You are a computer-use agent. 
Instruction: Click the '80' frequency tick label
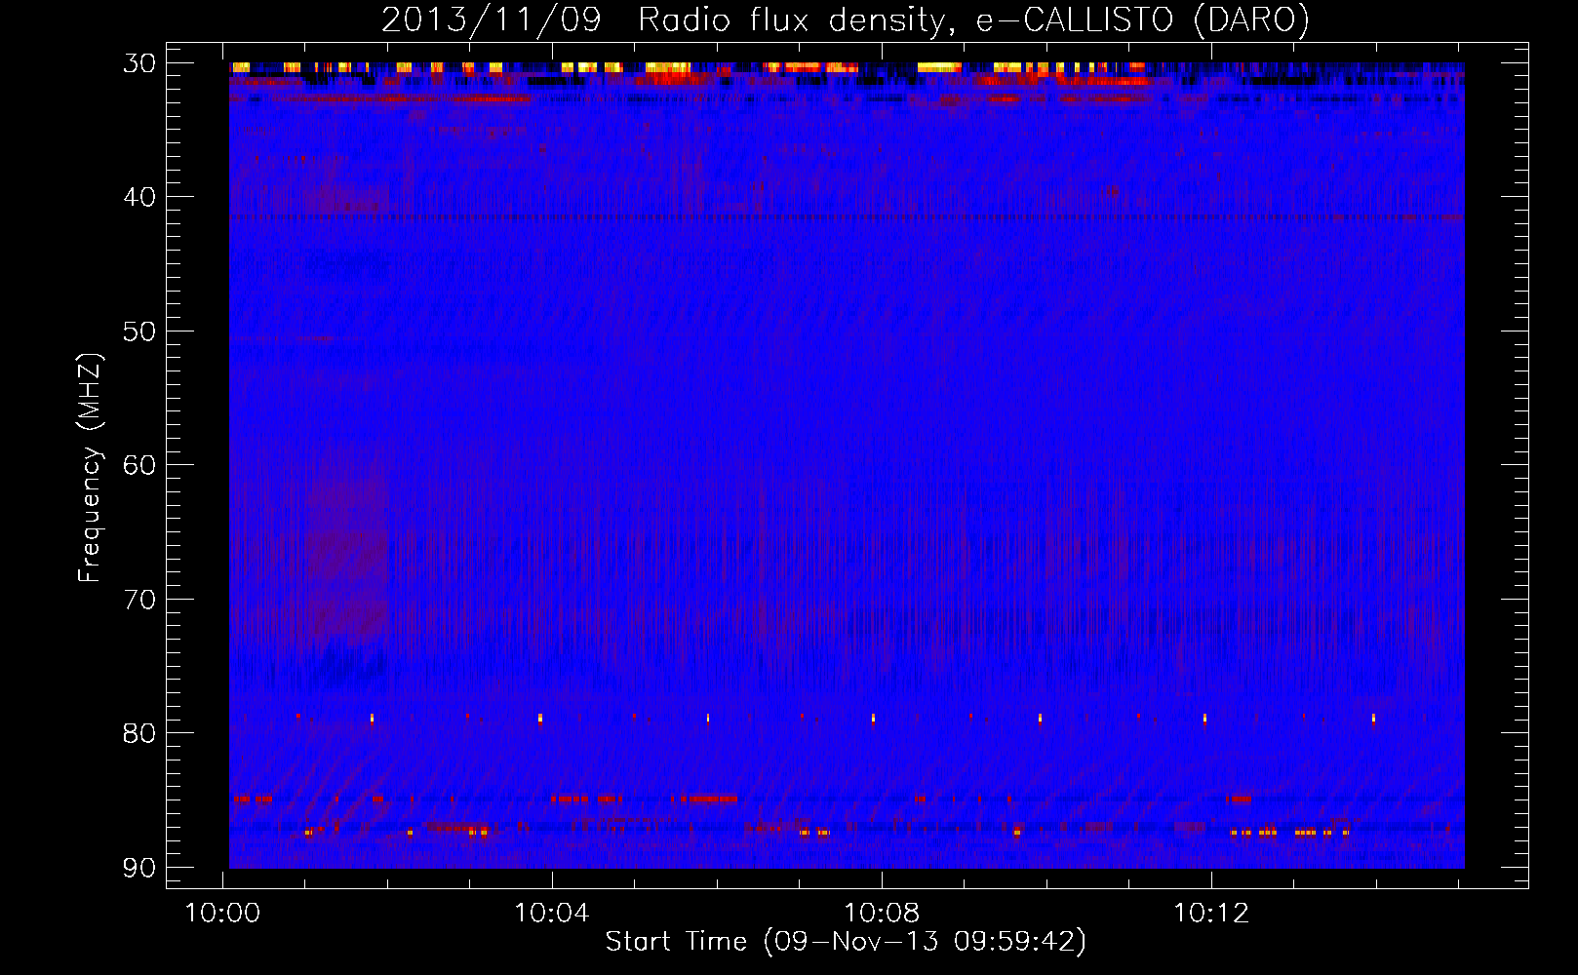pos(139,733)
